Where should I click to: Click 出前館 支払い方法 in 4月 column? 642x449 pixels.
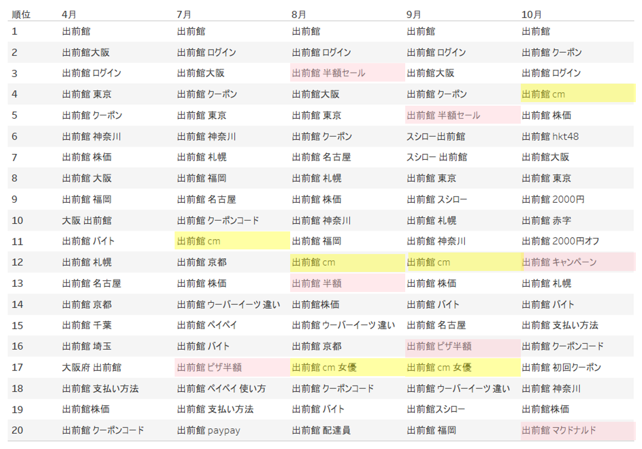point(100,388)
